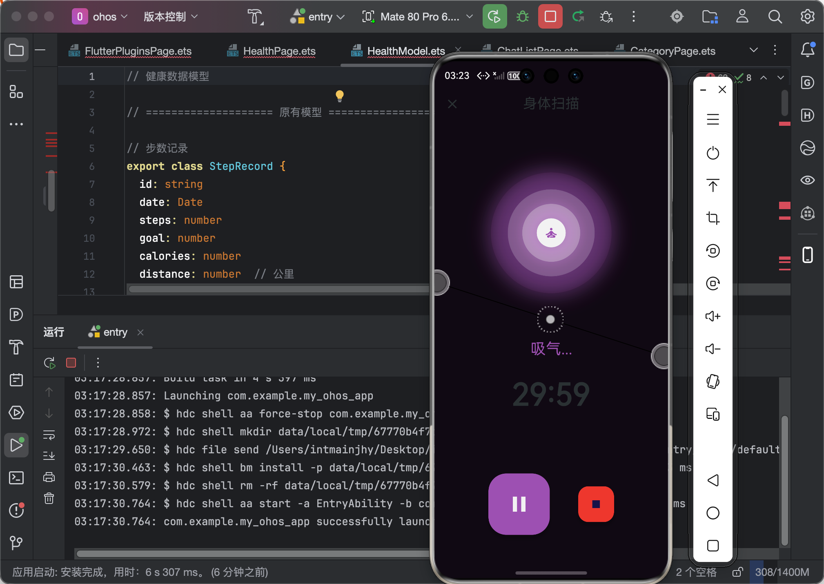Toggle file read-only lock in status bar
The height and width of the screenshot is (584, 824).
pyautogui.click(x=737, y=572)
